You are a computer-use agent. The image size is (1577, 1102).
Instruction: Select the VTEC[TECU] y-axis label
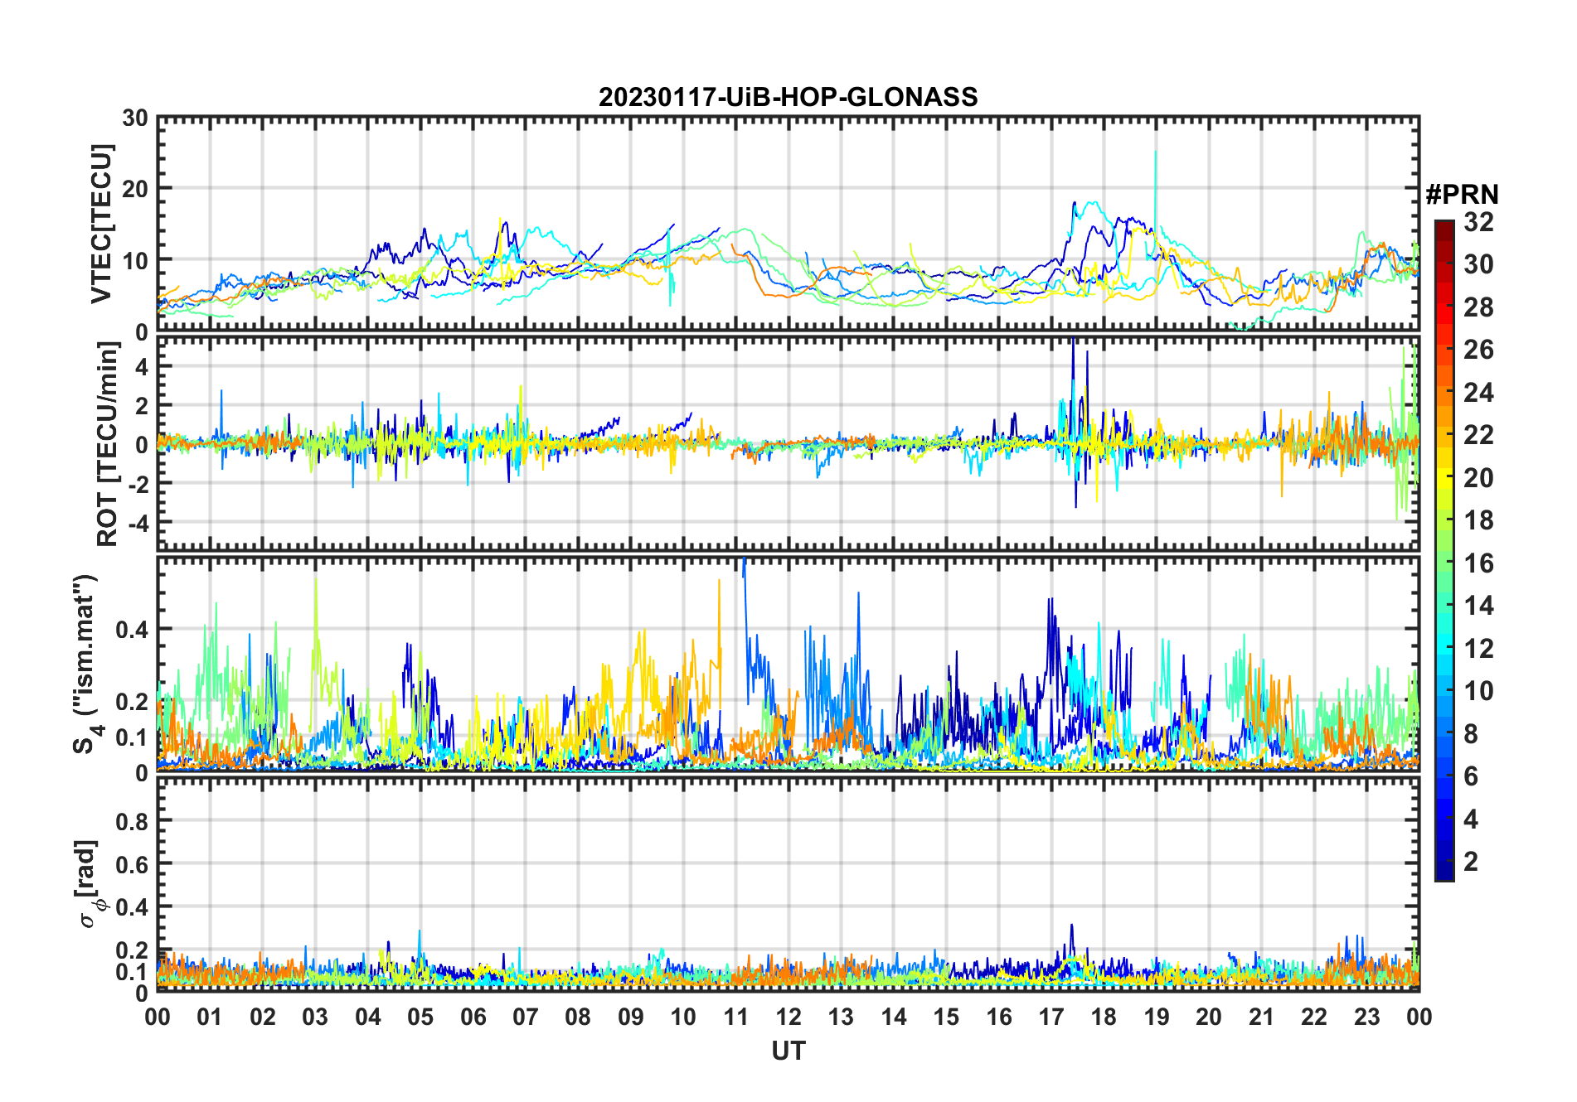(101, 225)
